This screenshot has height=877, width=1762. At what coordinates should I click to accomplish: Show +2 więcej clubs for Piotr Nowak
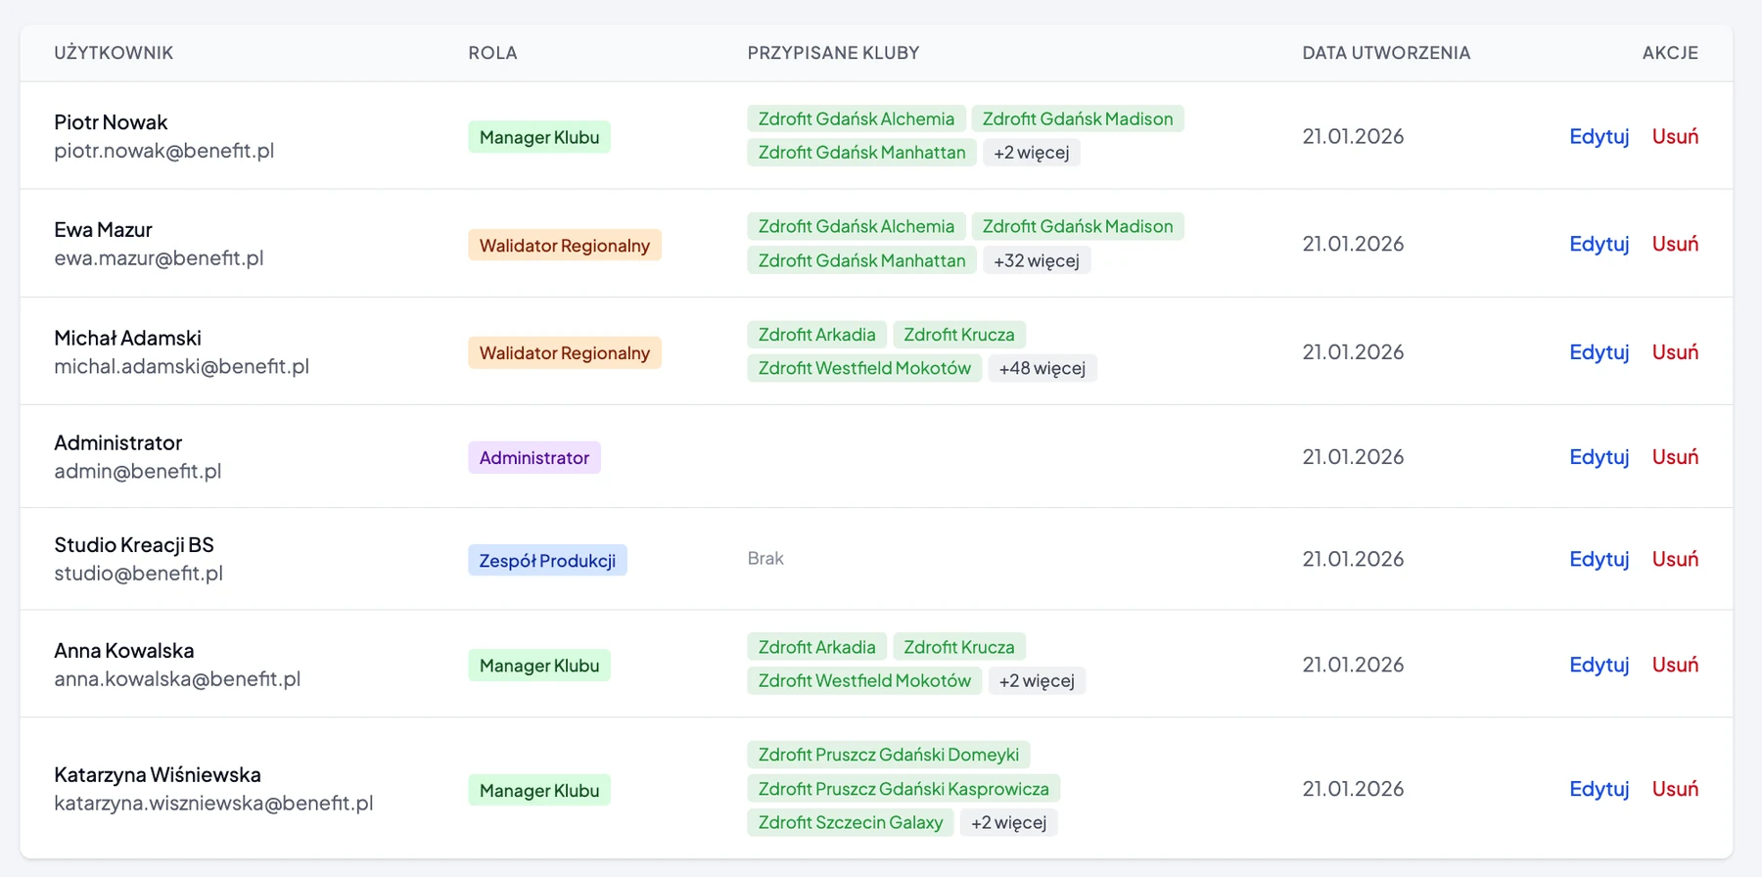coord(1031,153)
